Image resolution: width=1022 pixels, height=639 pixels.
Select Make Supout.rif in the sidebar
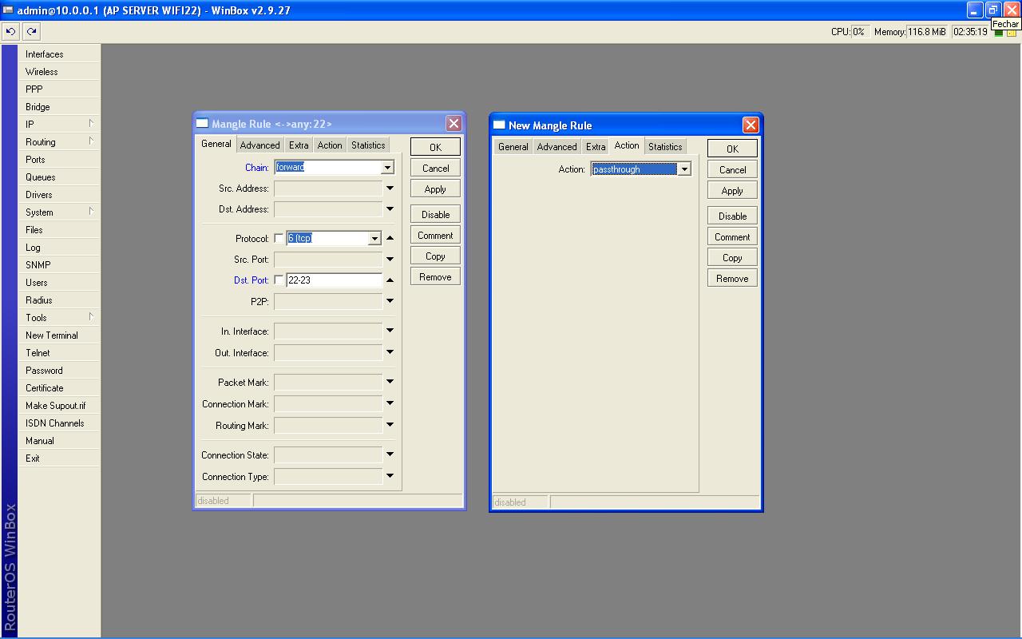60,406
